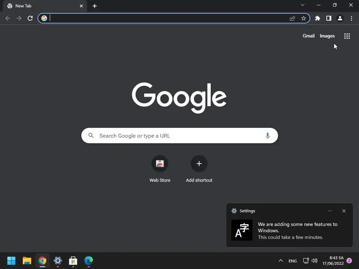This screenshot has width=359, height=269.
Task: Open the Extensions puzzle icon
Action: tap(318, 18)
